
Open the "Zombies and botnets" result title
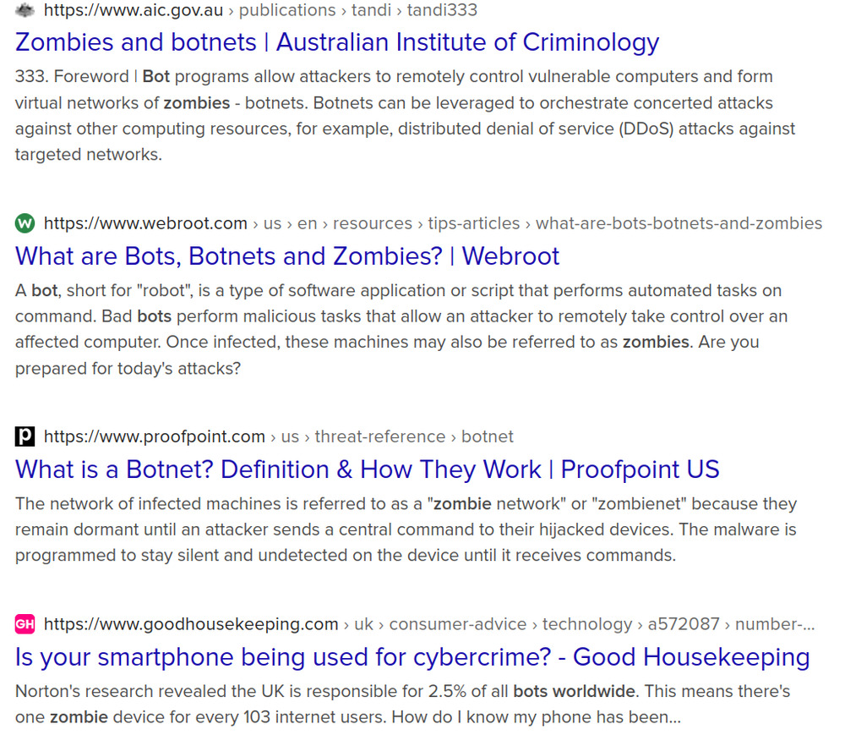(x=336, y=42)
